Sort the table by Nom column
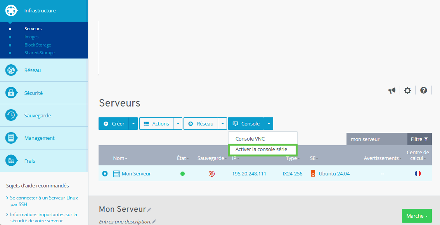440x225 pixels. click(x=120, y=158)
